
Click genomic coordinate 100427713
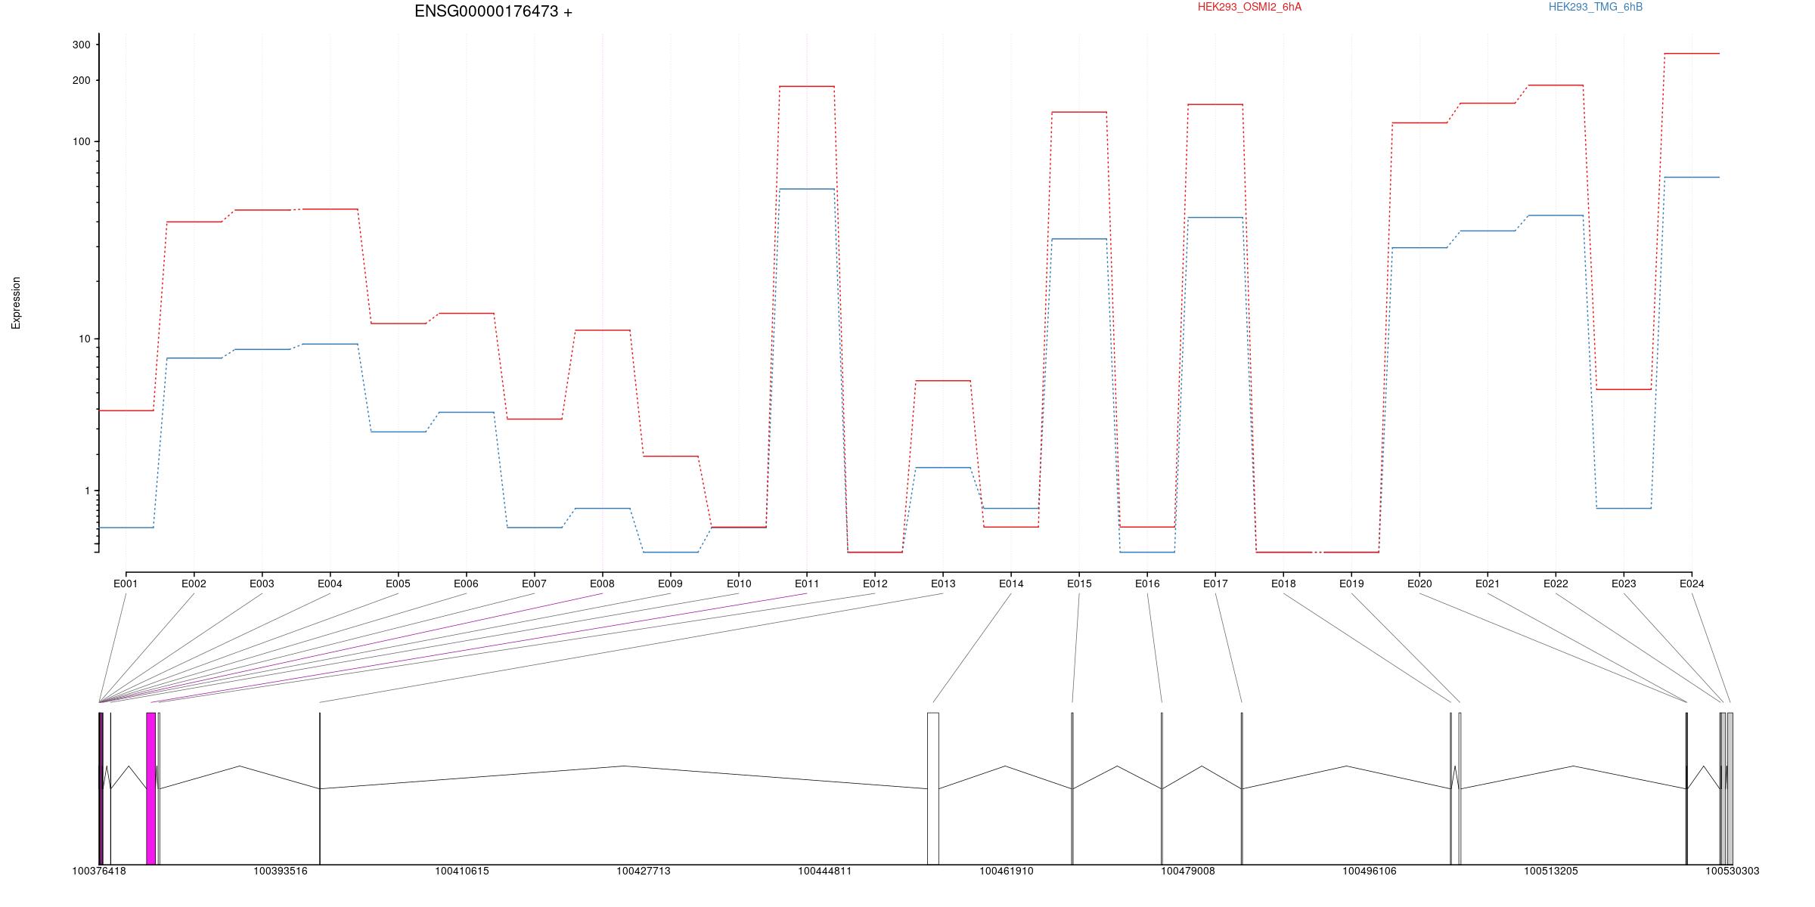point(644,871)
